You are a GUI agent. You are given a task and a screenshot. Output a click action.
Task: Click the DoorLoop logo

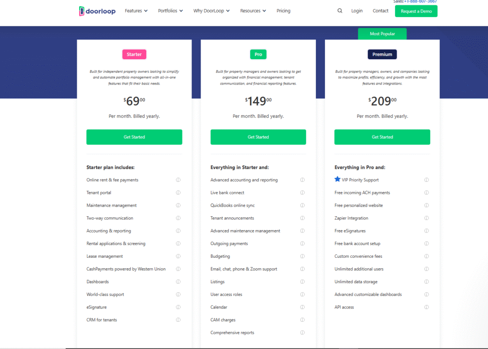(x=97, y=11)
